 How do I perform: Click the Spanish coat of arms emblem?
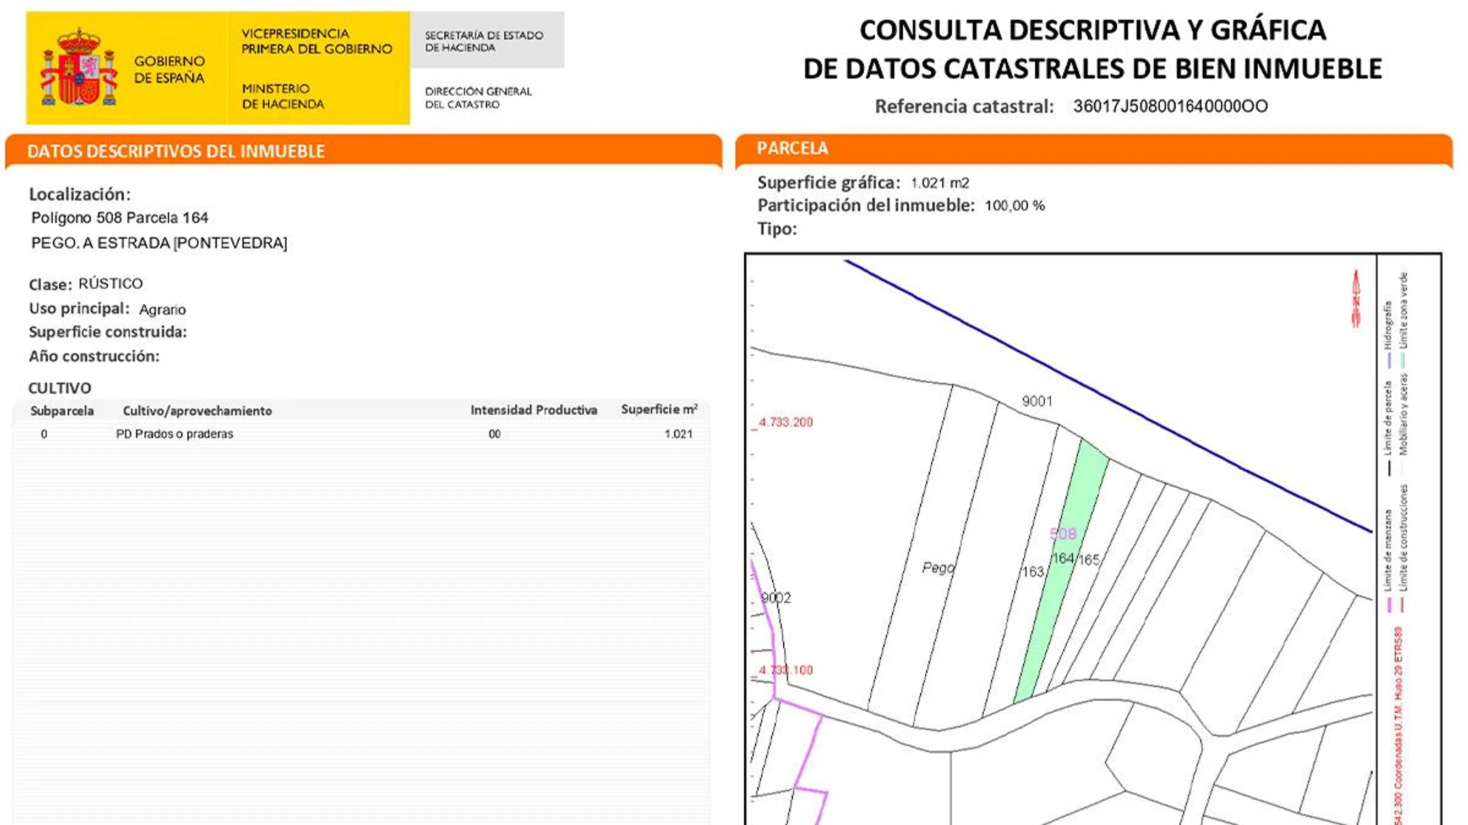point(79,69)
